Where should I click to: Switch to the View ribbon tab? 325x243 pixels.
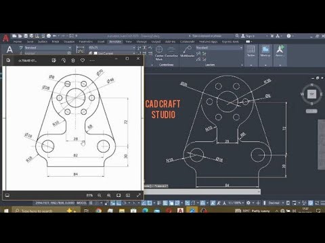click(129, 42)
